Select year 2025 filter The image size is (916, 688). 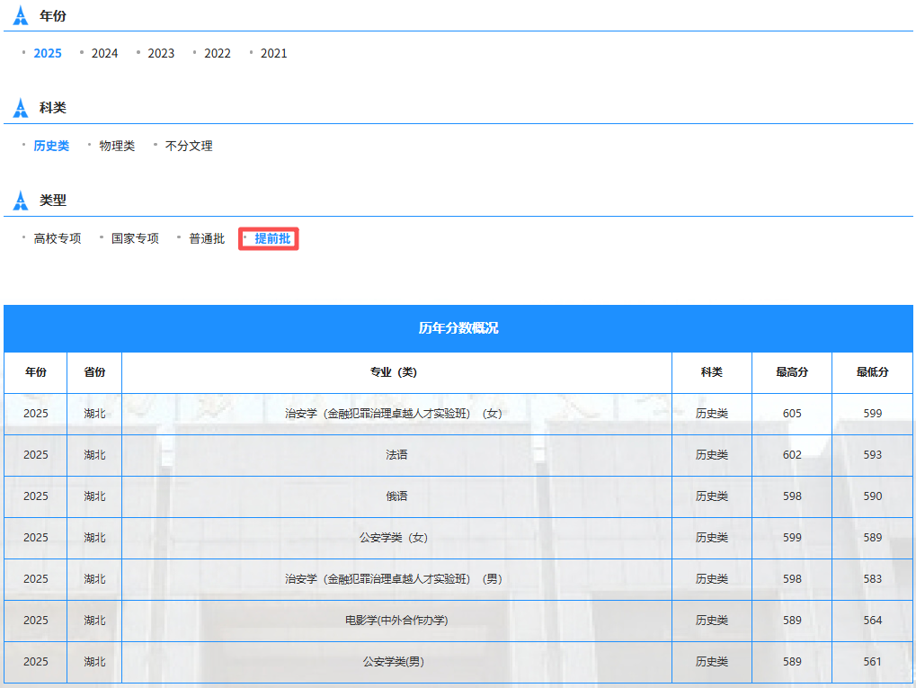(x=48, y=53)
